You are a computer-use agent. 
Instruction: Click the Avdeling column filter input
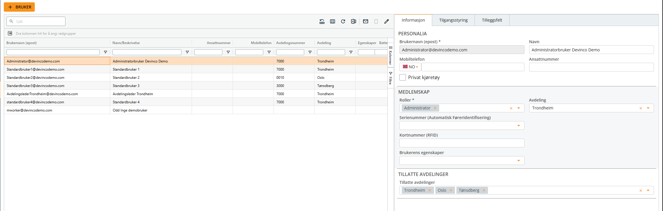pyautogui.click(x=331, y=52)
